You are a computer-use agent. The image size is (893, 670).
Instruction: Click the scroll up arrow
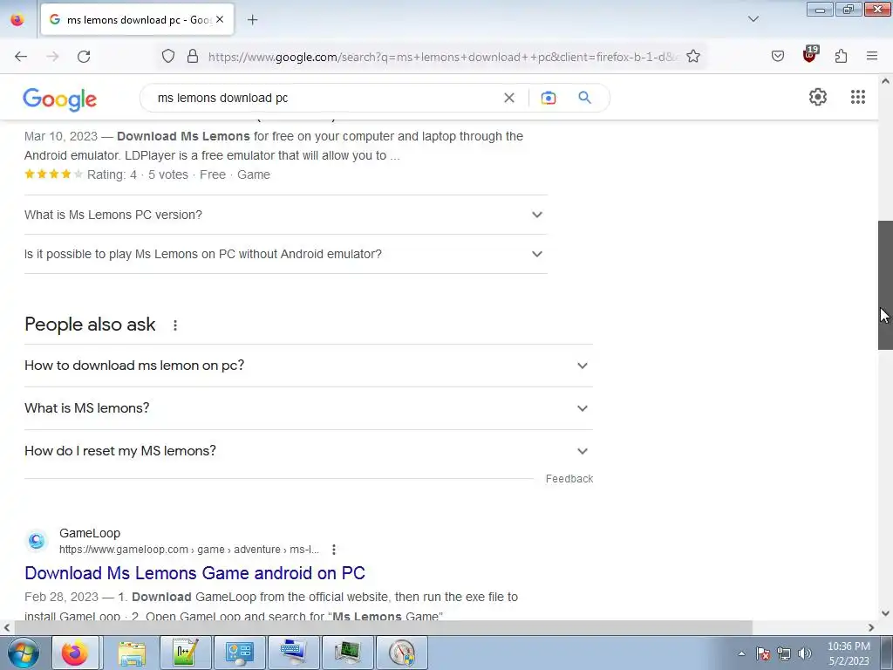pos(885,81)
